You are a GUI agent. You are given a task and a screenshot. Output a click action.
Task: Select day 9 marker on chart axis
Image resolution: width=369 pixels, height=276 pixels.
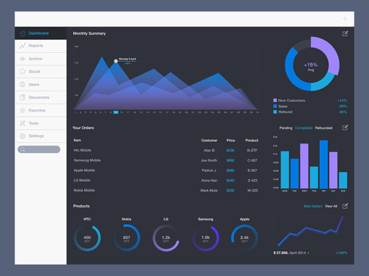coord(116,113)
